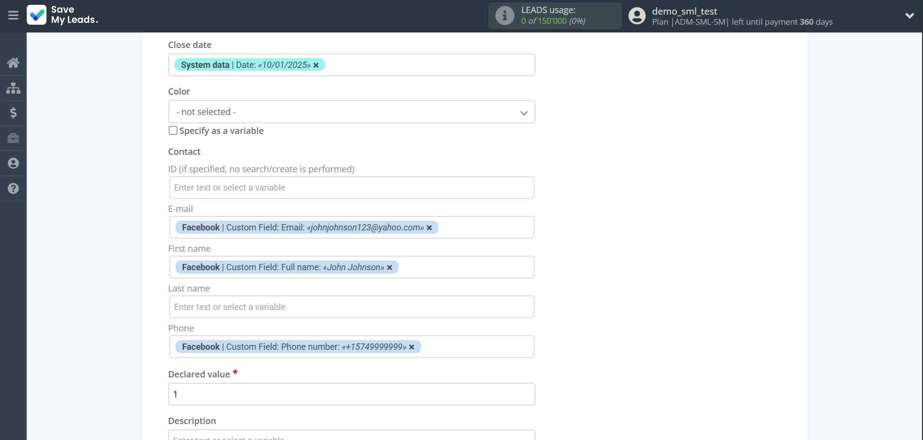Open the hamburger menu
This screenshot has height=440, width=923.
pyautogui.click(x=13, y=16)
